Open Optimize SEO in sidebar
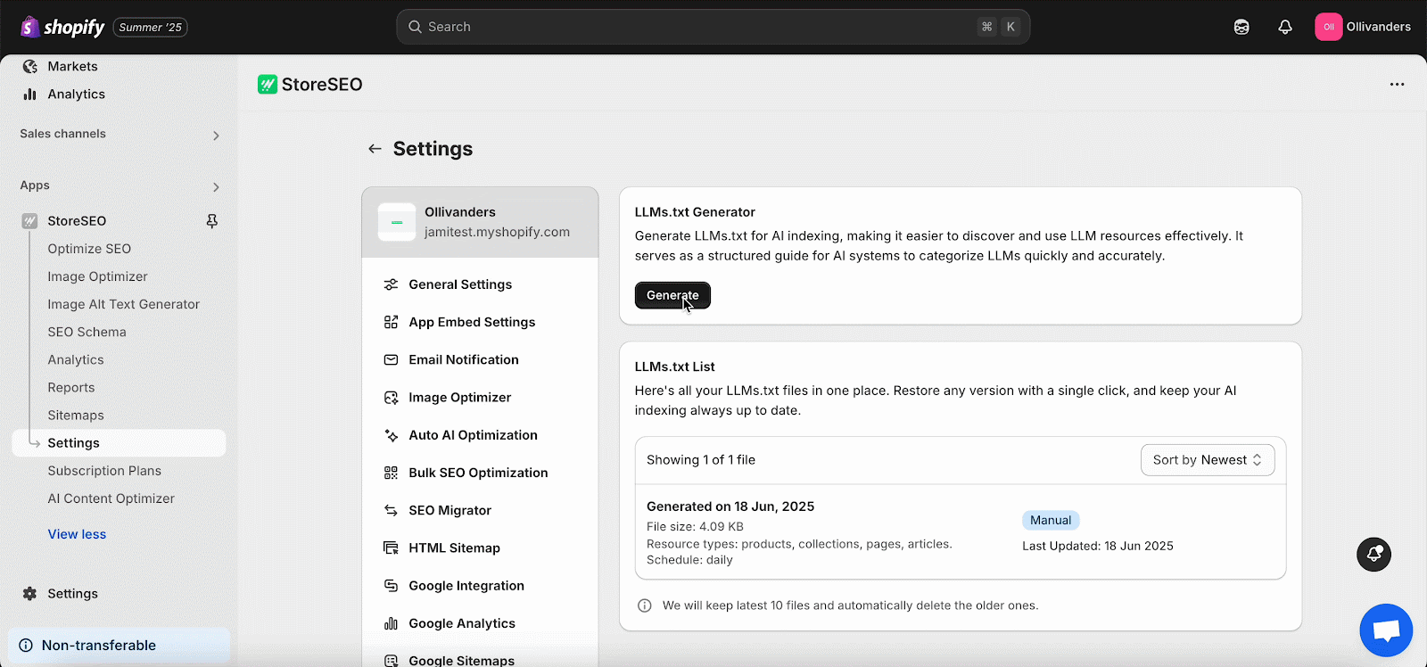Image resolution: width=1427 pixels, height=667 pixels. tap(89, 249)
